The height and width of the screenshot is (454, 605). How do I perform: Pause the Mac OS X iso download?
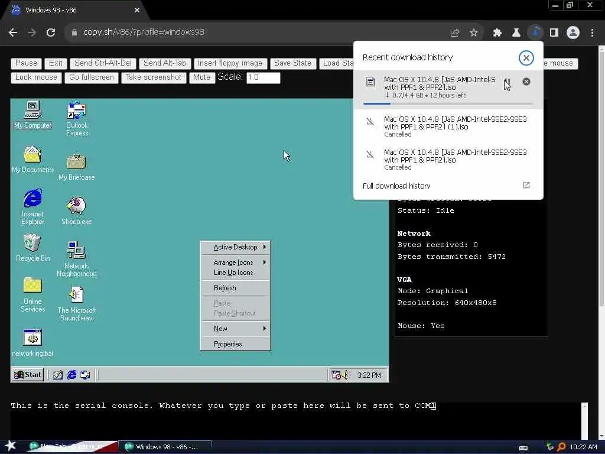[507, 82]
